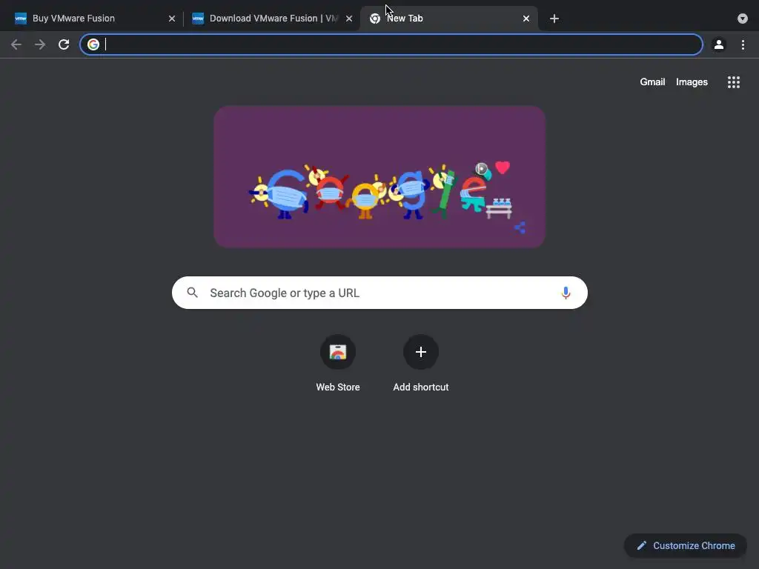
Task: Click the pencil icon on Customize Chrome
Action: [642, 545]
